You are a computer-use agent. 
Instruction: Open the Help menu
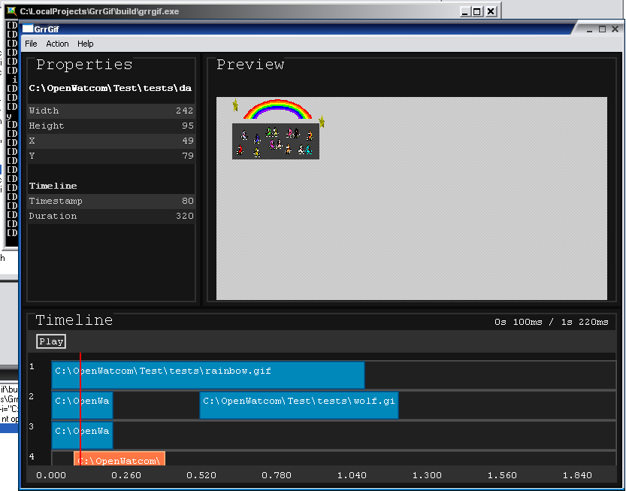point(86,44)
